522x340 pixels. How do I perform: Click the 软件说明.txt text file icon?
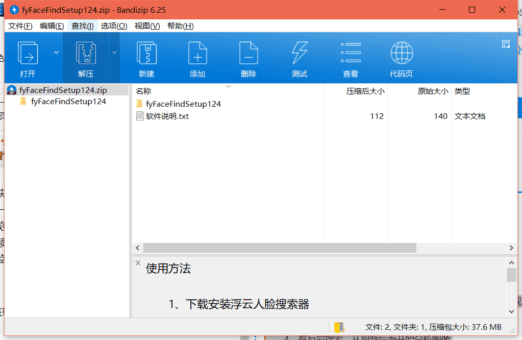pyautogui.click(x=140, y=116)
